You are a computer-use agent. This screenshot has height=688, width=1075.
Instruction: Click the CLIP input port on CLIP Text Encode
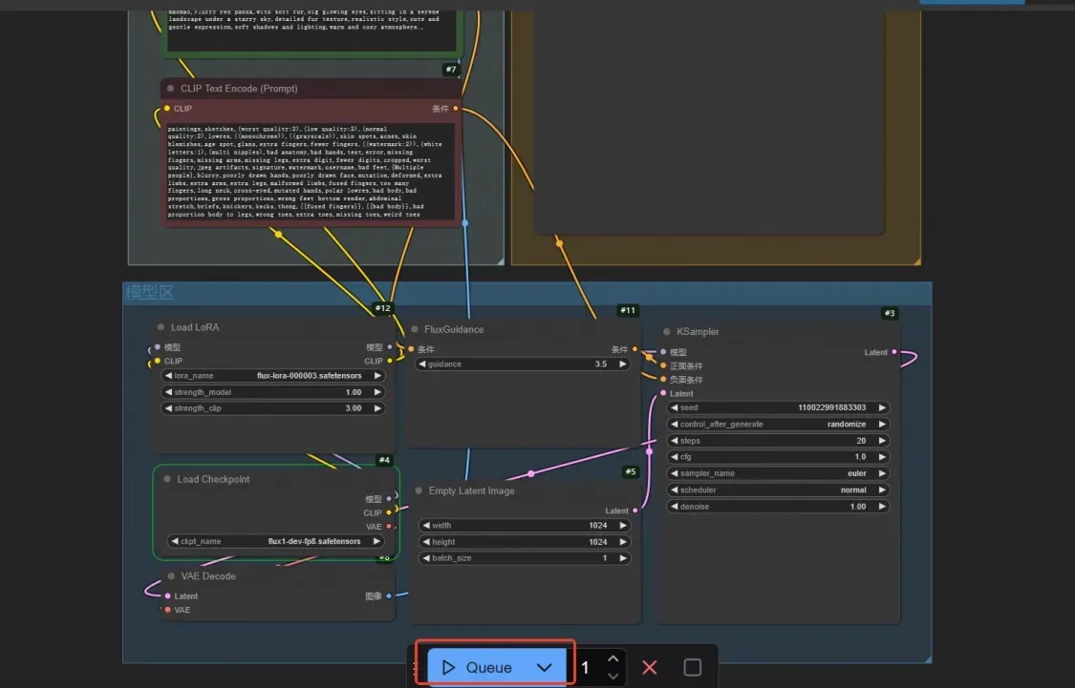coord(166,108)
